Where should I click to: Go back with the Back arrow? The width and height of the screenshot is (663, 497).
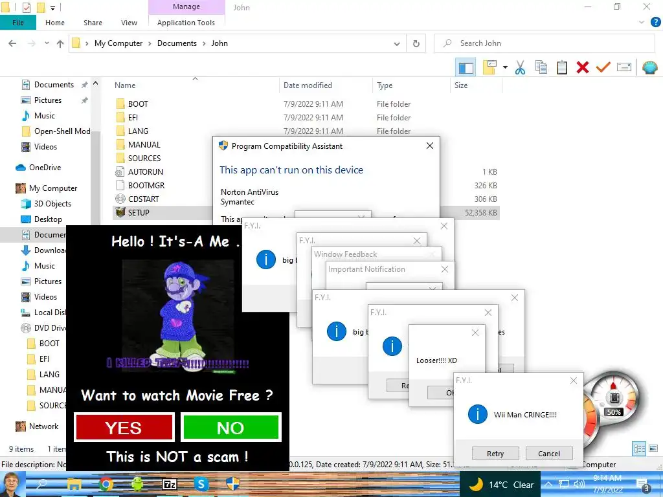click(x=13, y=43)
